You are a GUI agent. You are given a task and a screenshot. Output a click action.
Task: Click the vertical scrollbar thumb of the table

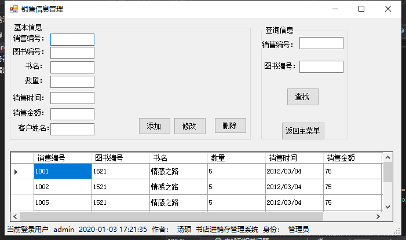coord(387,172)
